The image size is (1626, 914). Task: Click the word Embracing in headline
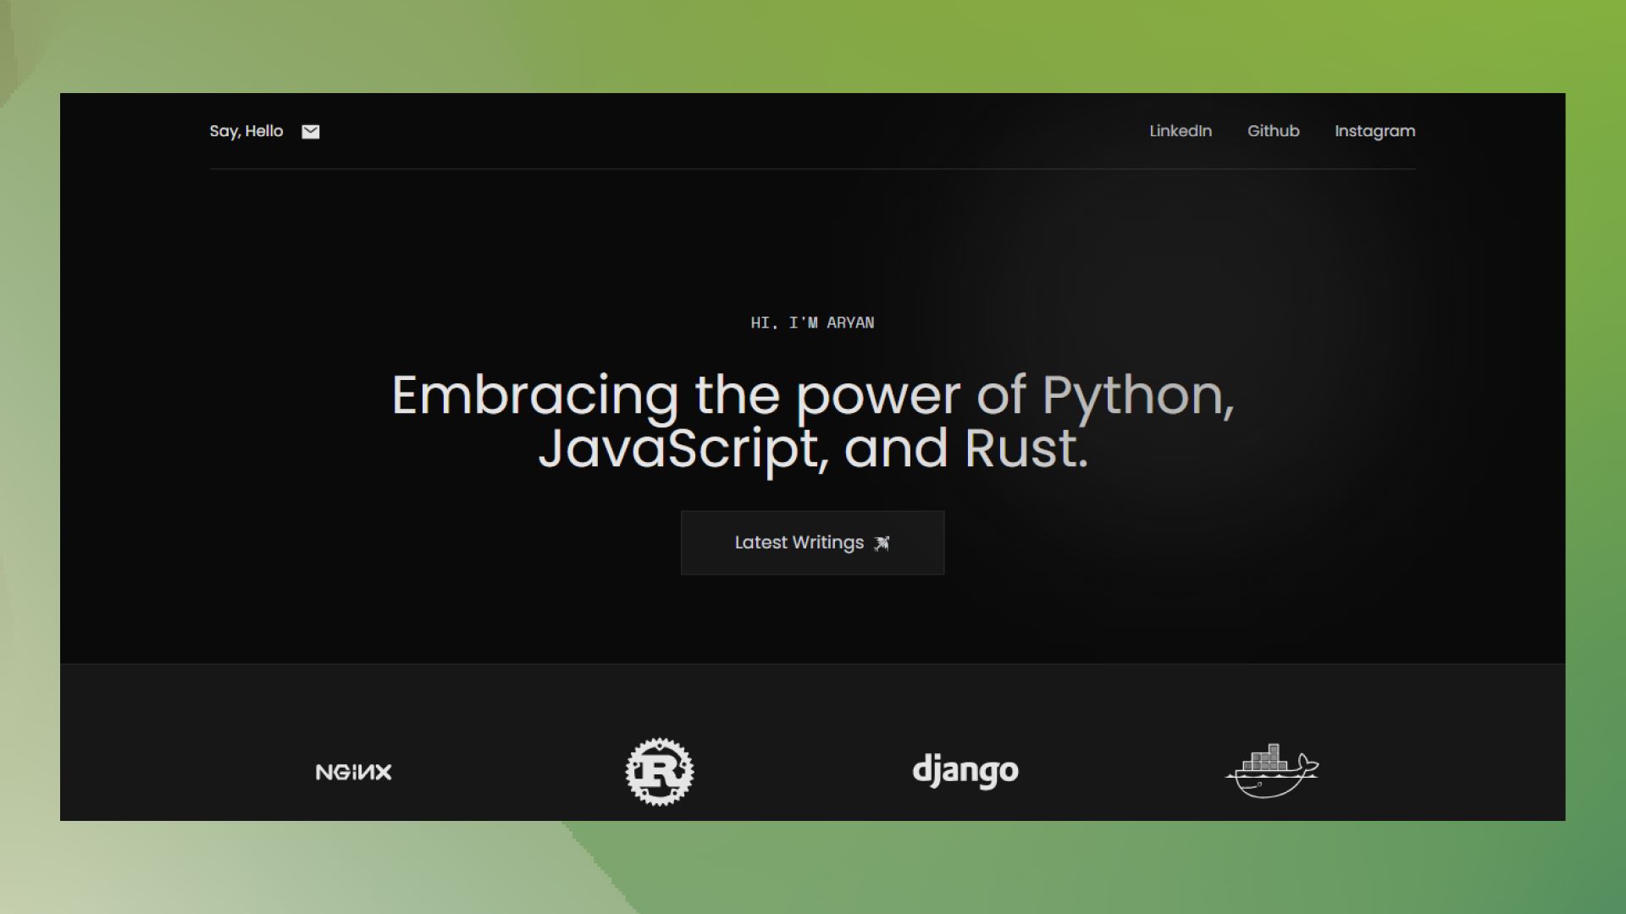pyautogui.click(x=534, y=395)
